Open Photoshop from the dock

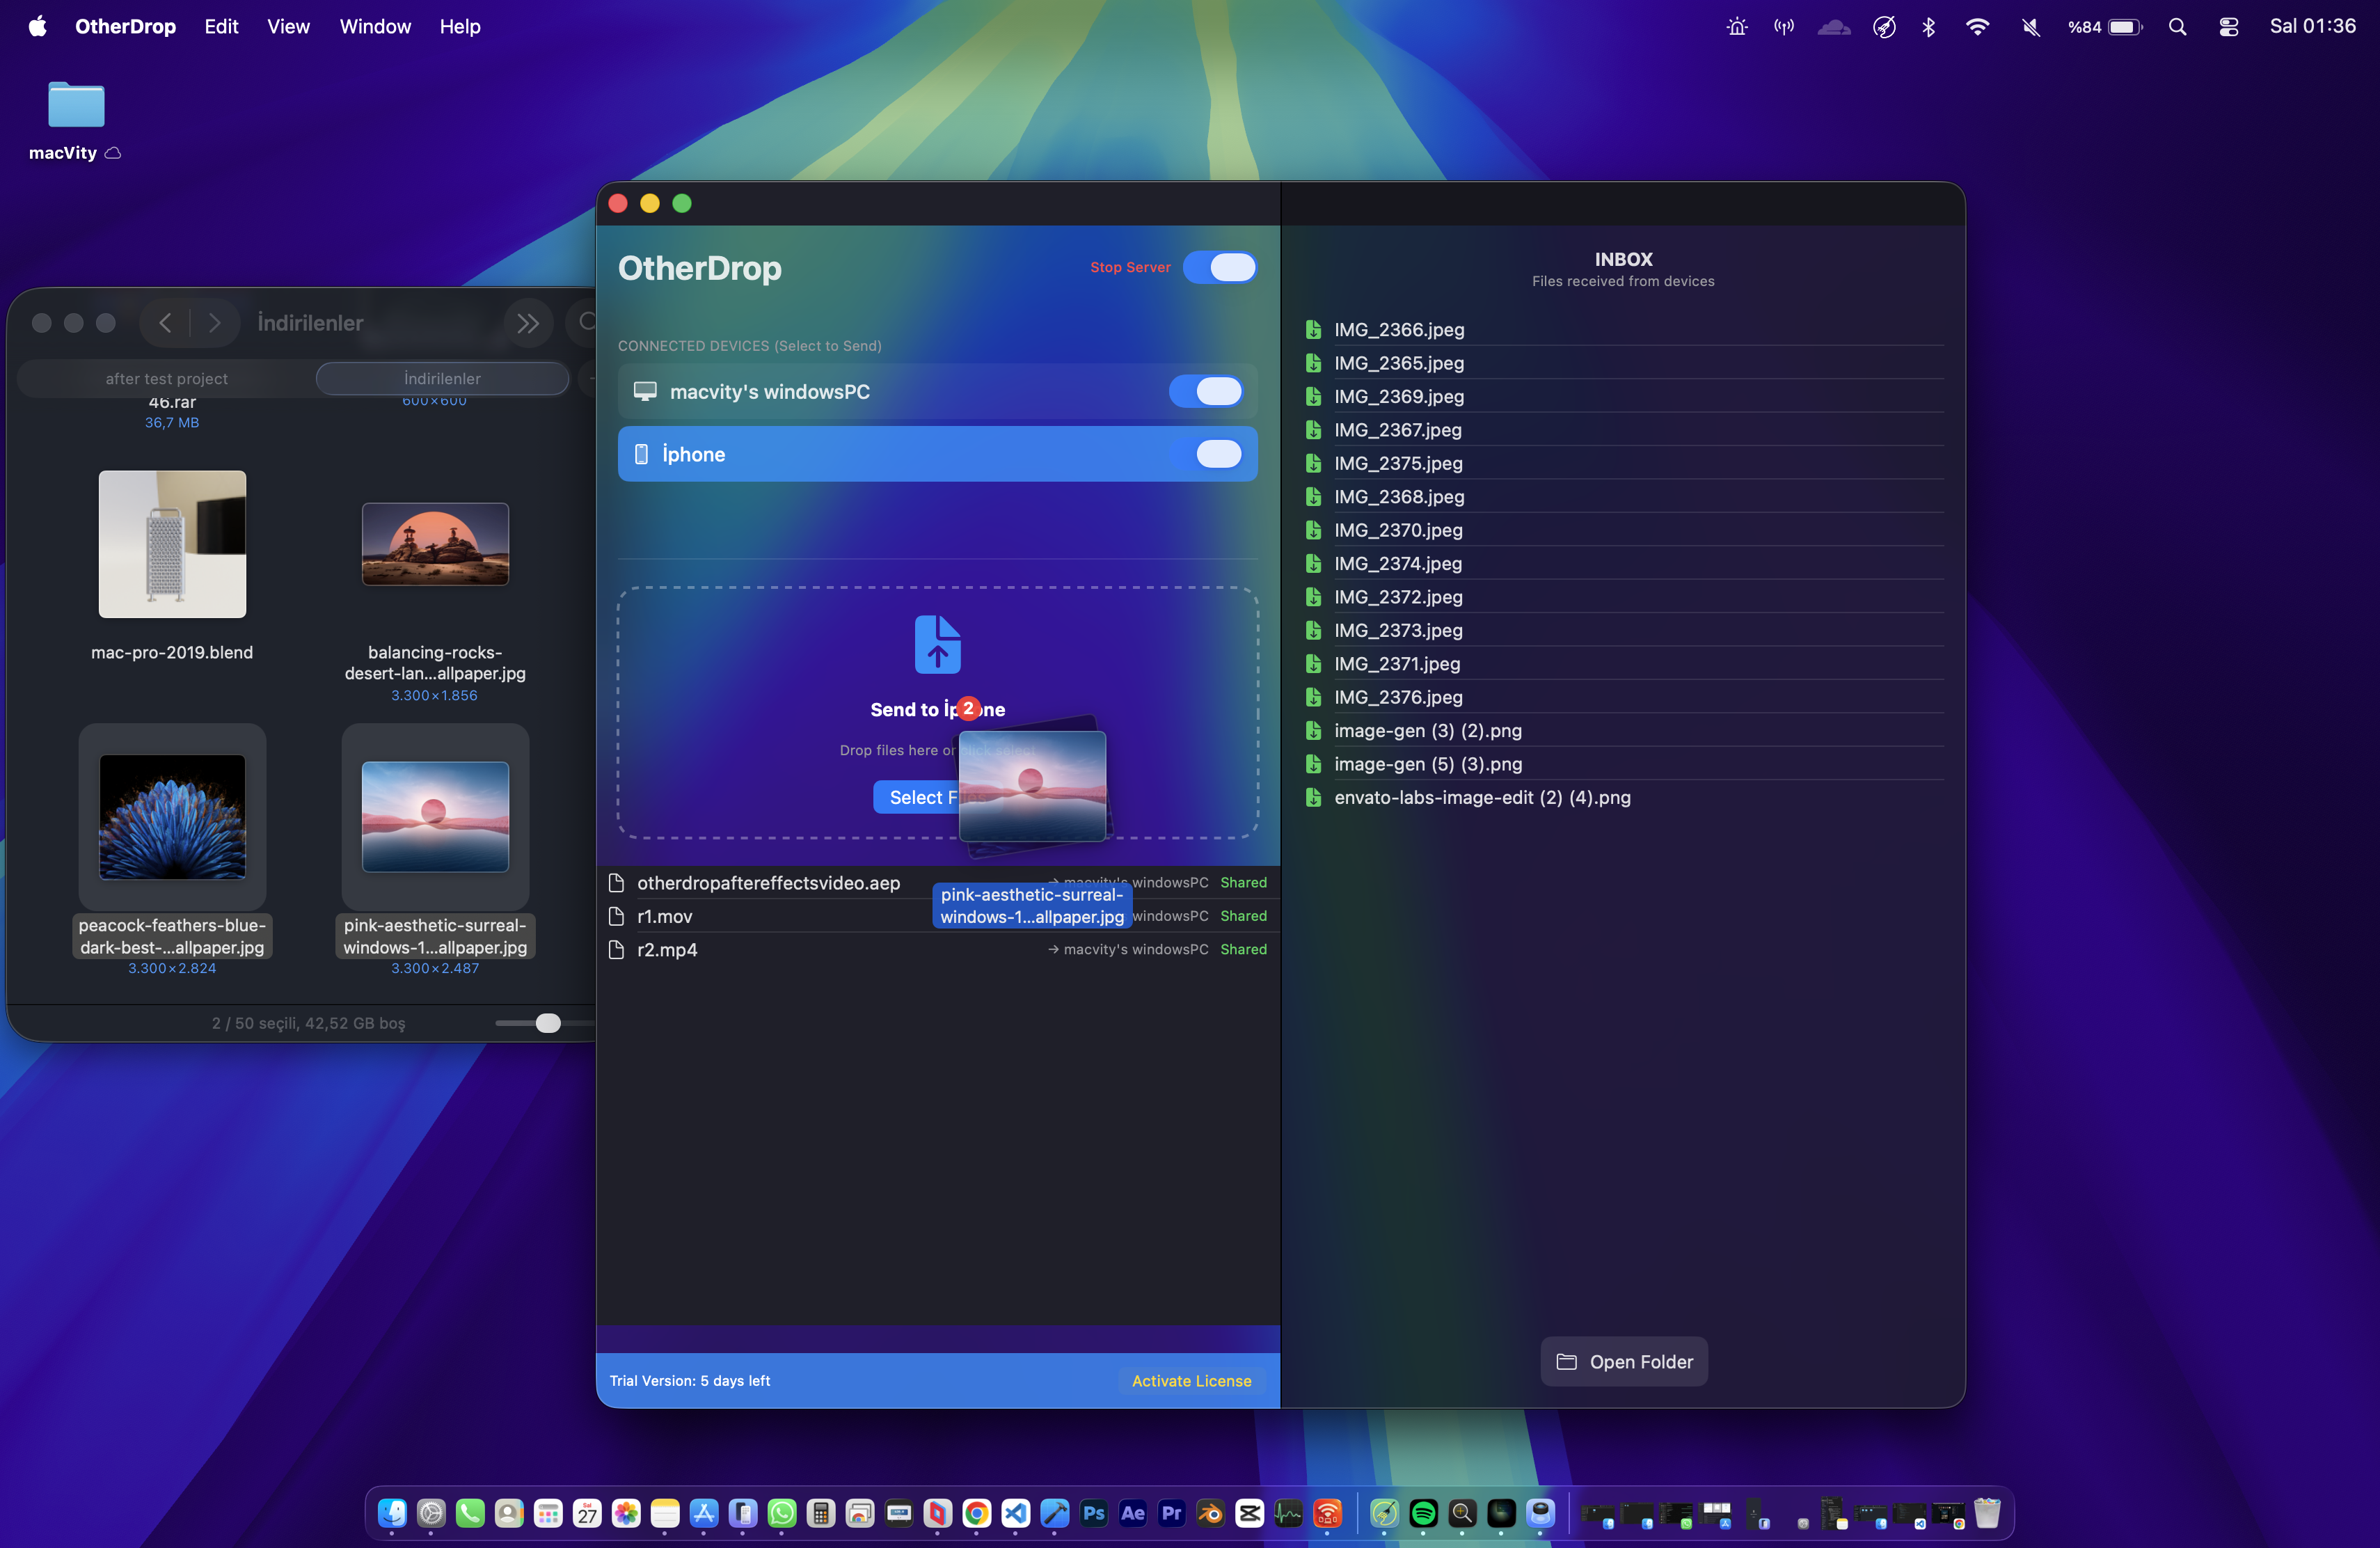coord(1094,1513)
